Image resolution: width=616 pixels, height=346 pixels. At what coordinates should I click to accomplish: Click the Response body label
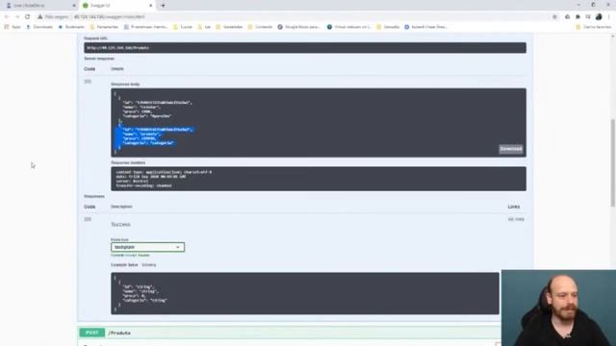pos(125,85)
